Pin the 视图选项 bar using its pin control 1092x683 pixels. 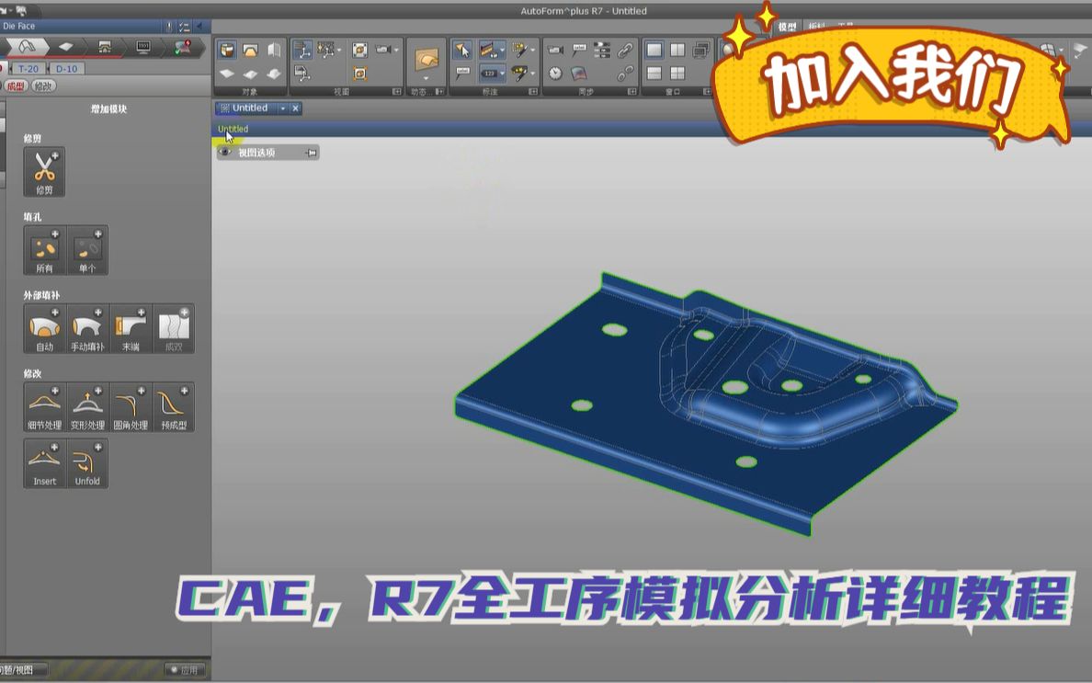310,153
